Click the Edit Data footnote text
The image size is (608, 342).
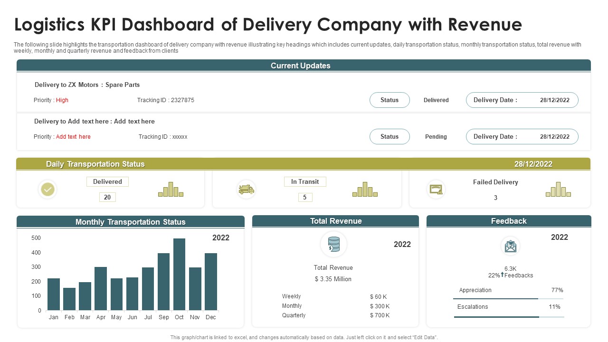pos(304,337)
